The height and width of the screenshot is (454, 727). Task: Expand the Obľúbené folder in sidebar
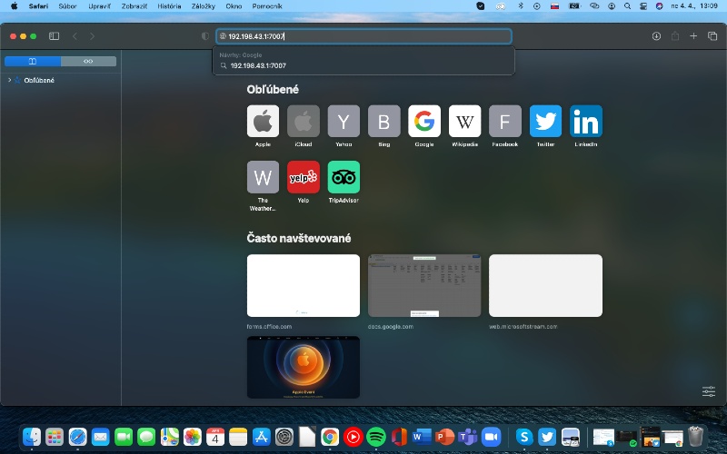9,80
